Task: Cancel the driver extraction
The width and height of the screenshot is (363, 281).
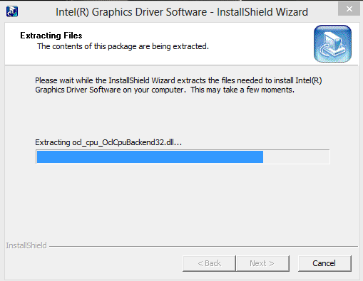Action: [x=324, y=263]
